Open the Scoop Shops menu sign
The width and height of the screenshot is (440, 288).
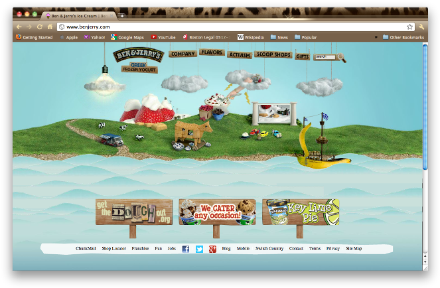[x=273, y=54]
